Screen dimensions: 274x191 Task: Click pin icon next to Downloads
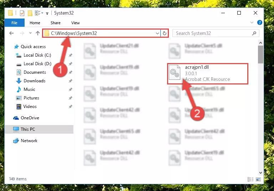(71, 81)
